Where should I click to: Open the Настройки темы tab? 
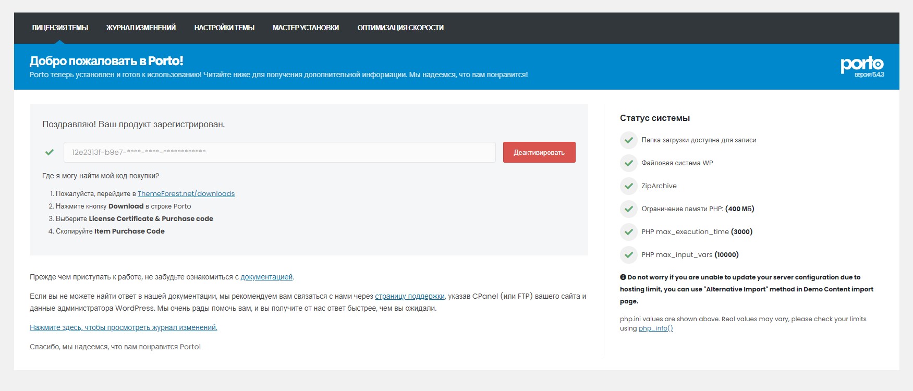(x=224, y=28)
